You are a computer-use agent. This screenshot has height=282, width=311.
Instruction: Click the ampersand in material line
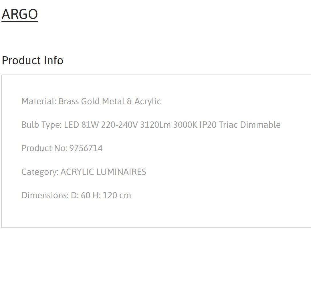click(x=130, y=101)
